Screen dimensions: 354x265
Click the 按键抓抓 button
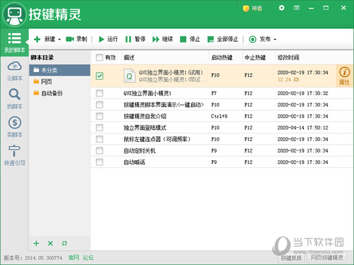click(x=291, y=257)
